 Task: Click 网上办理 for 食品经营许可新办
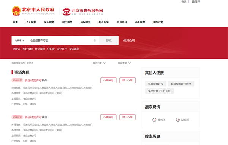[127, 80]
